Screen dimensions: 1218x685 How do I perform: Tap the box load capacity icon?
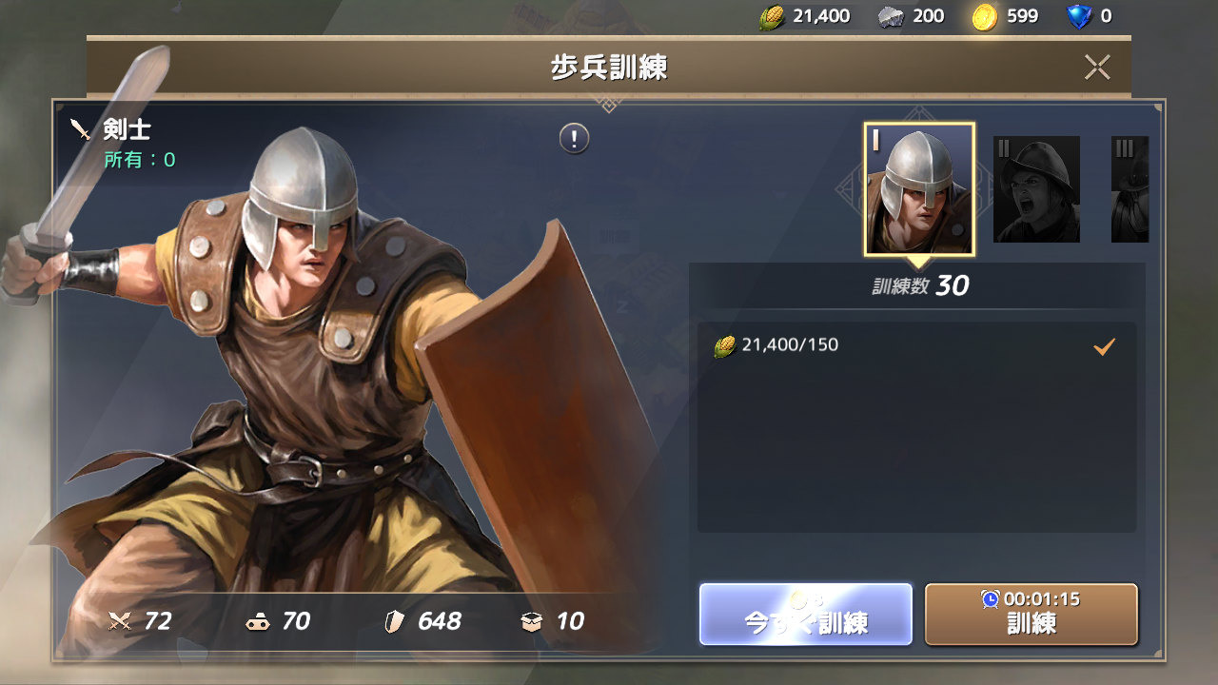click(x=532, y=621)
